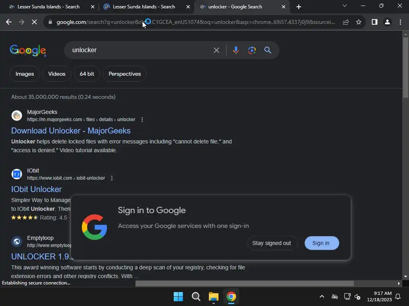Image resolution: width=409 pixels, height=306 pixels.
Task: Open Windows taskbar search
Action: point(196,296)
